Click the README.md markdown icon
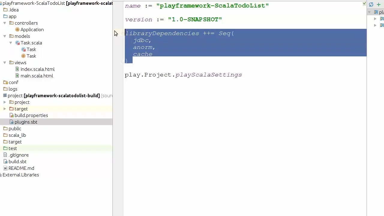The width and height of the screenshot is (384, 216). 5,168
